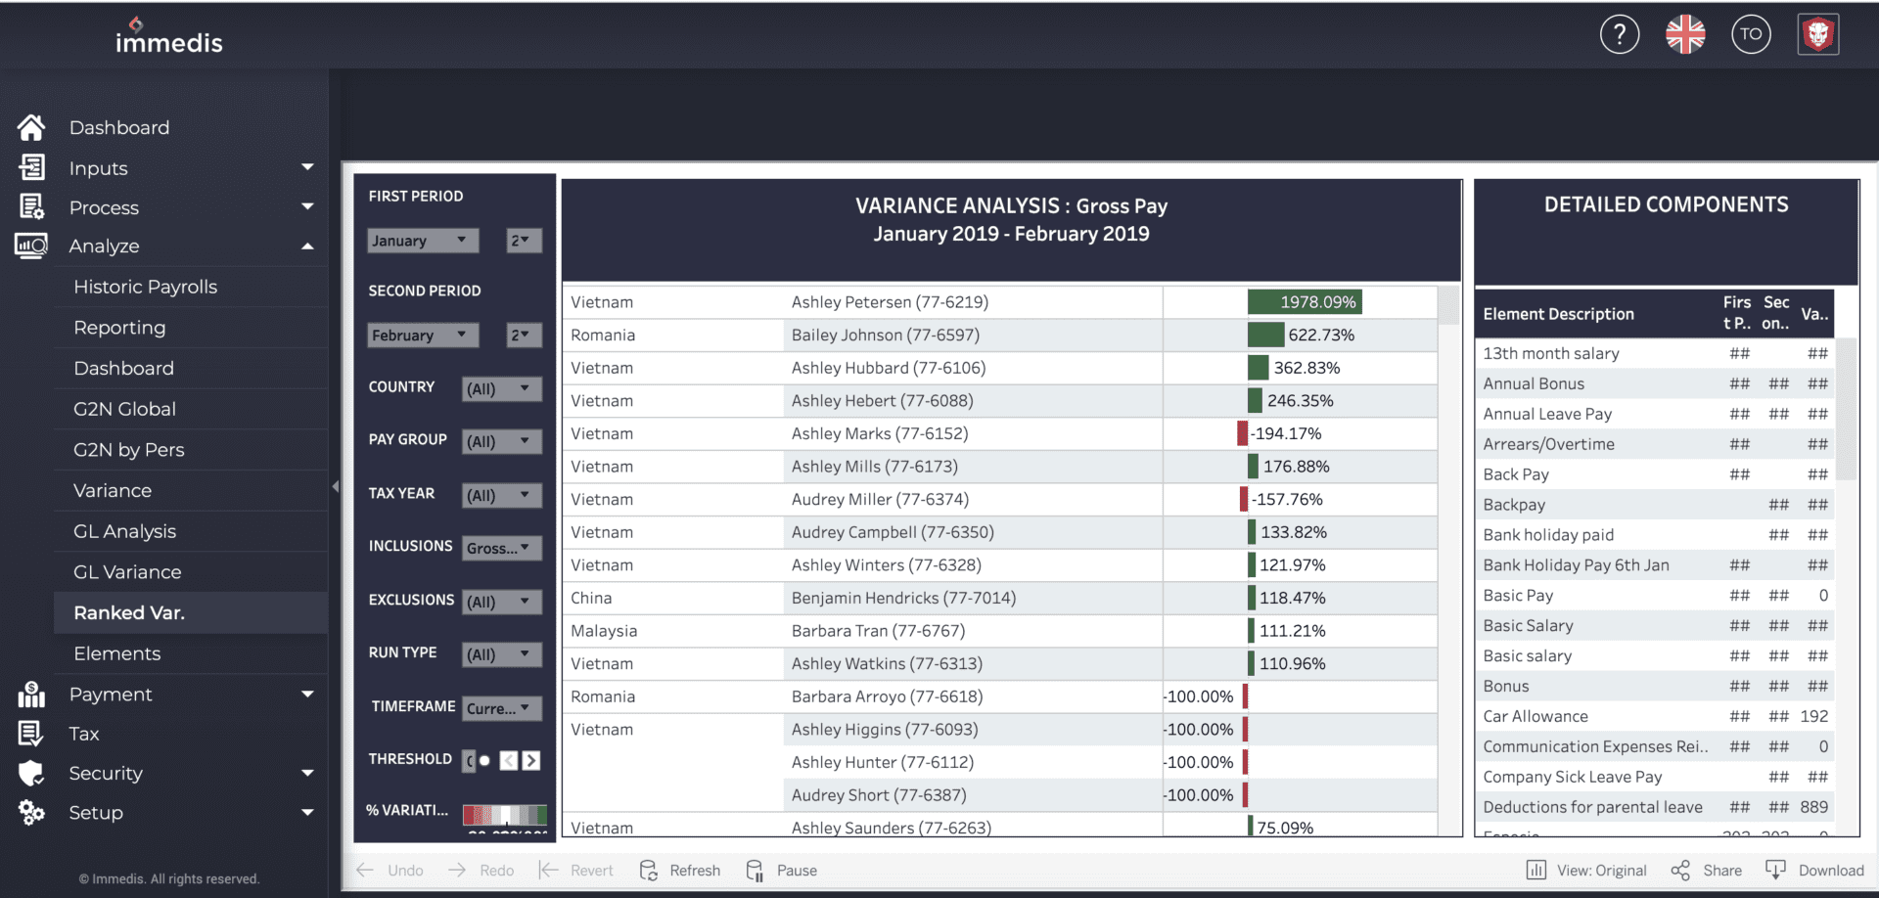This screenshot has width=1879, height=898.
Task: Go to Historic Payrolls page
Action: pos(145,287)
